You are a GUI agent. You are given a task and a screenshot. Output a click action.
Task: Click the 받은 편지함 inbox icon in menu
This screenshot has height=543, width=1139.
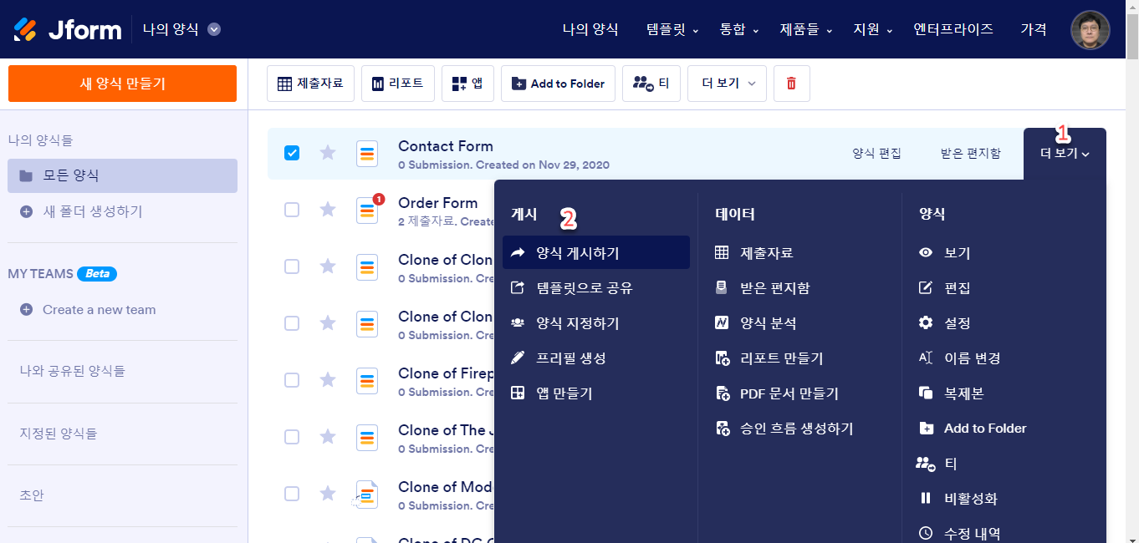pos(722,287)
